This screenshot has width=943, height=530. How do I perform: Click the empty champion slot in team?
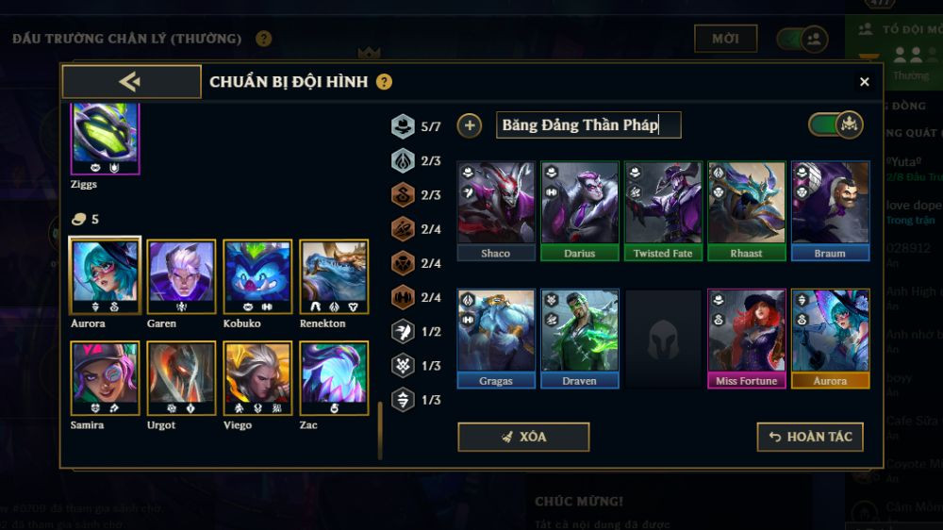click(x=663, y=339)
